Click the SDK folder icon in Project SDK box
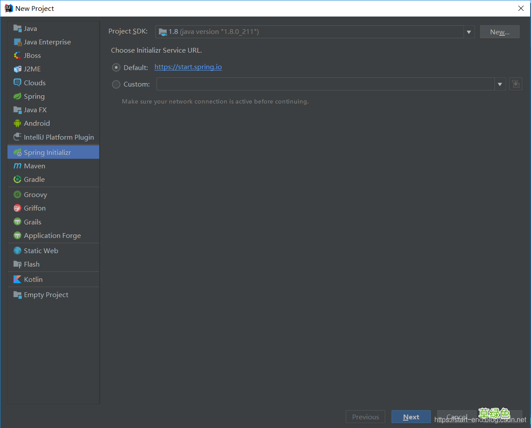This screenshot has width=531, height=428. 163,32
